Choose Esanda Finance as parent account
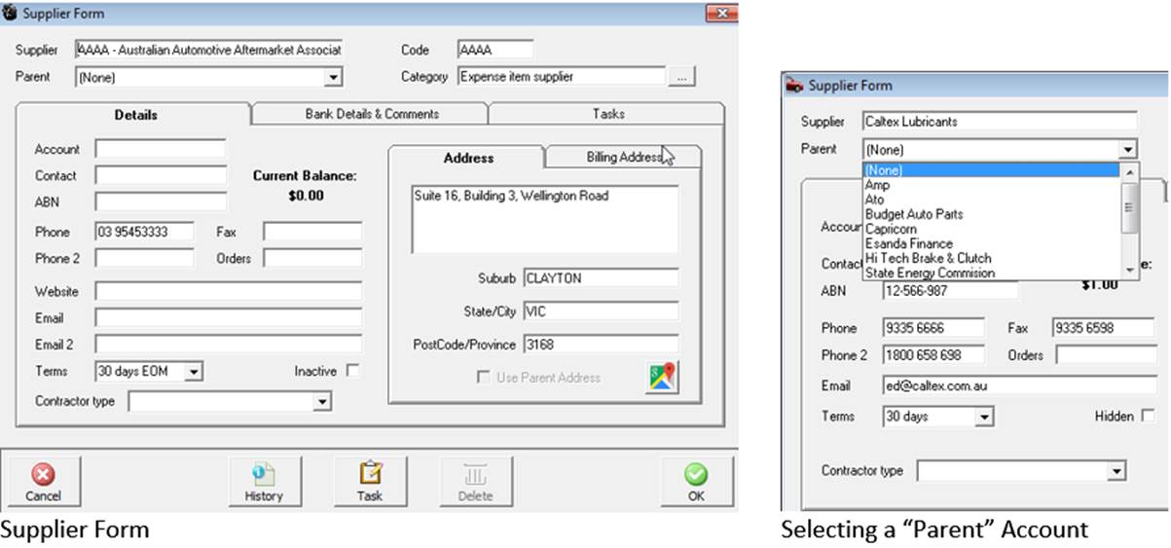The height and width of the screenshot is (548, 1171). pyautogui.click(x=908, y=243)
